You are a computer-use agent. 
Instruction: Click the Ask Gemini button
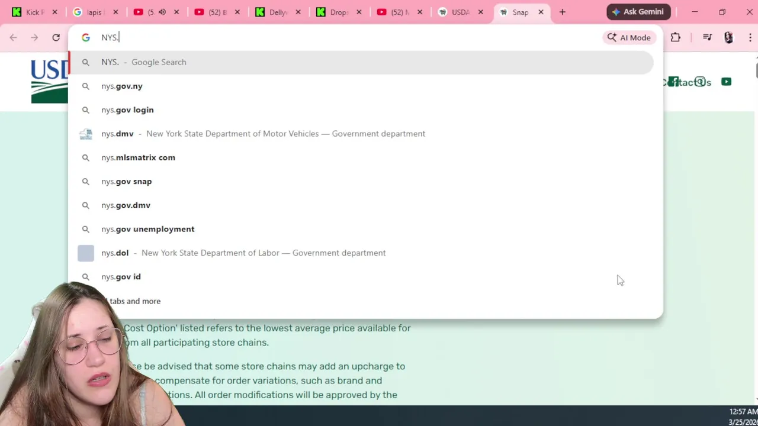638,12
